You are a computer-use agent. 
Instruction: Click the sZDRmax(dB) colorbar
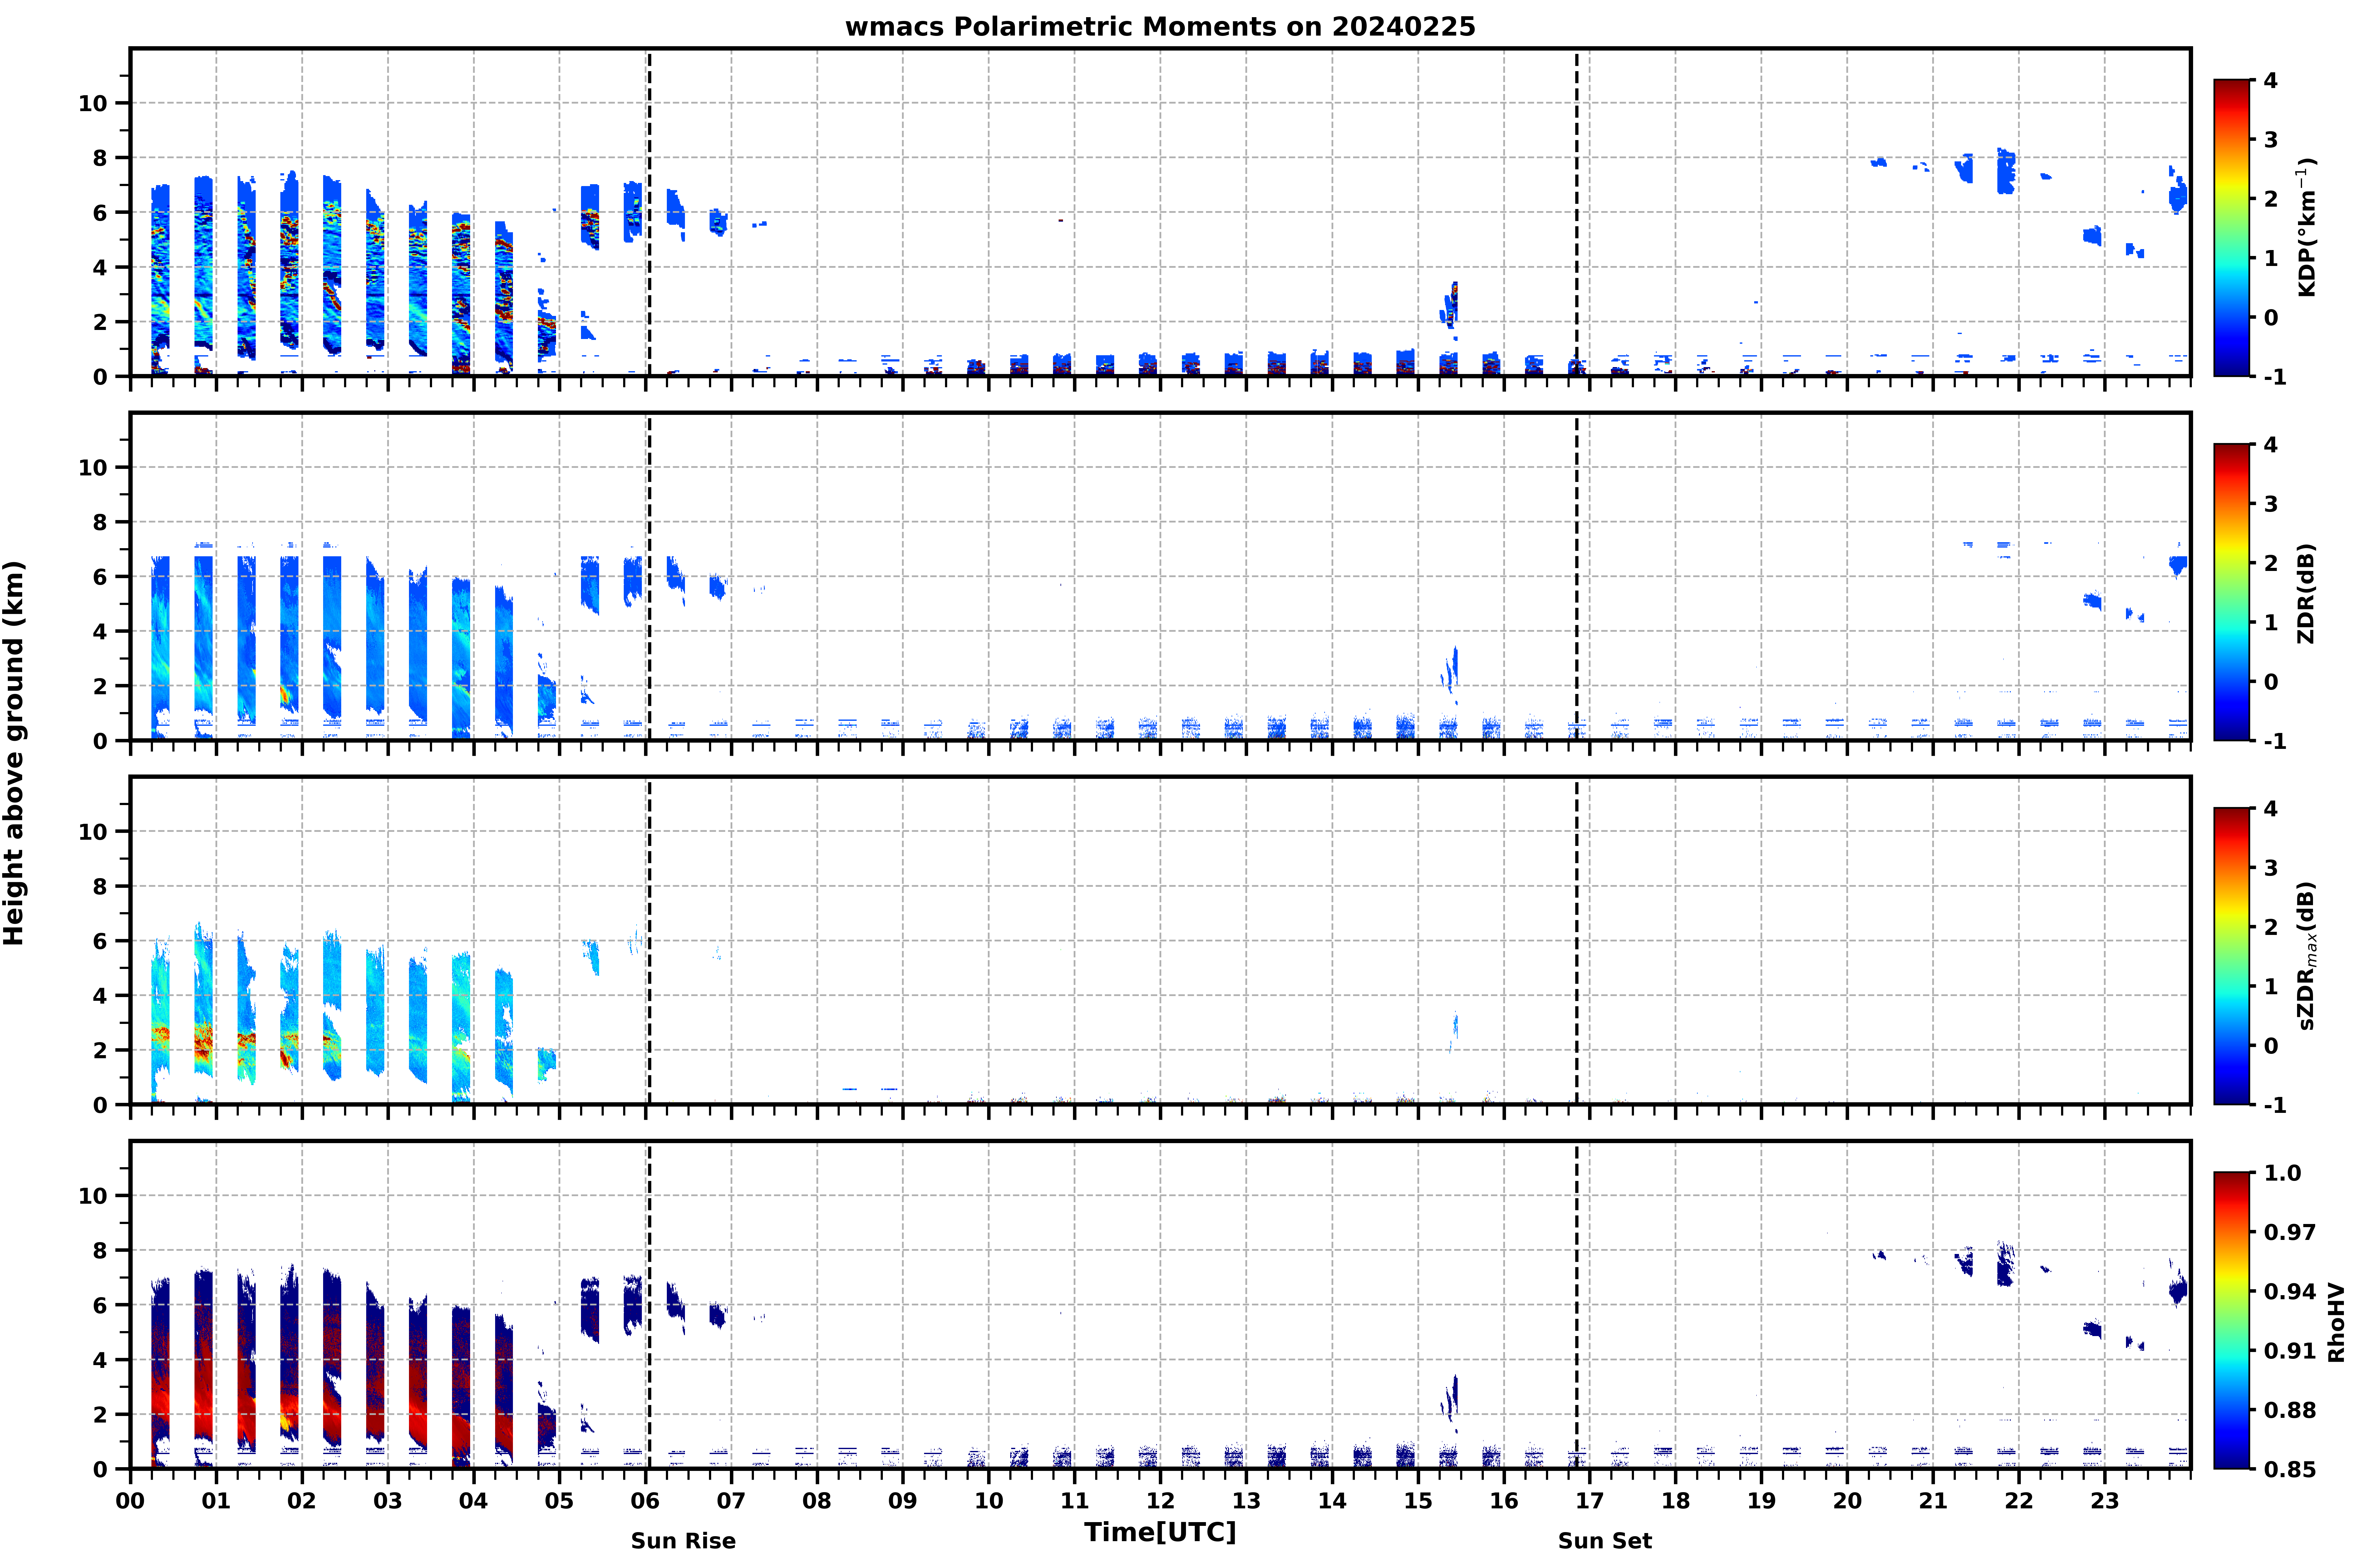pos(2231,956)
